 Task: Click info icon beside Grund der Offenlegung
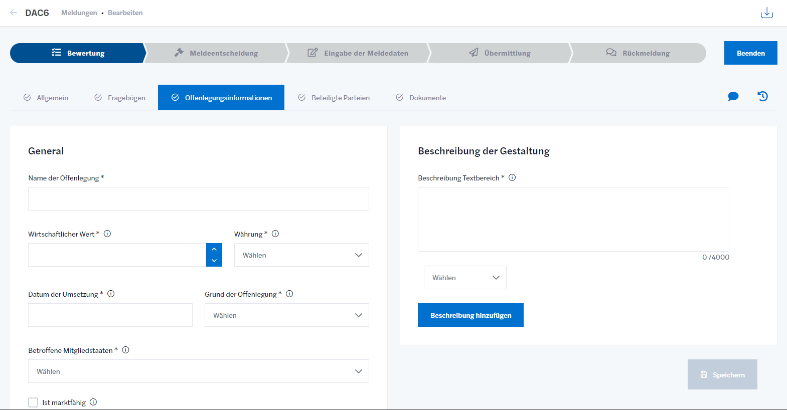(289, 294)
